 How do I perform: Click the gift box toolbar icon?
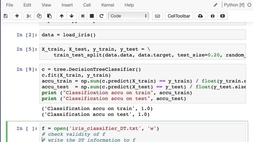point(213,16)
